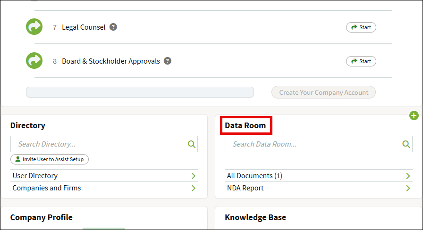Click the setup progress bar

[x=140, y=92]
